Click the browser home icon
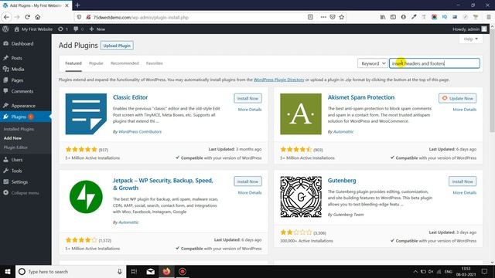495x278 pixels. point(38,17)
